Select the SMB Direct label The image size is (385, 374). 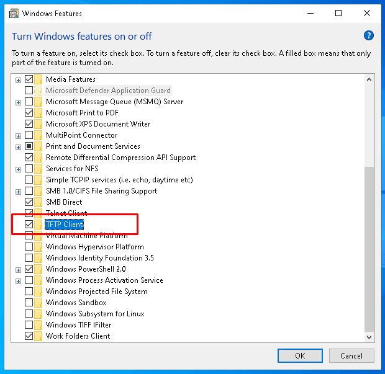tap(64, 202)
